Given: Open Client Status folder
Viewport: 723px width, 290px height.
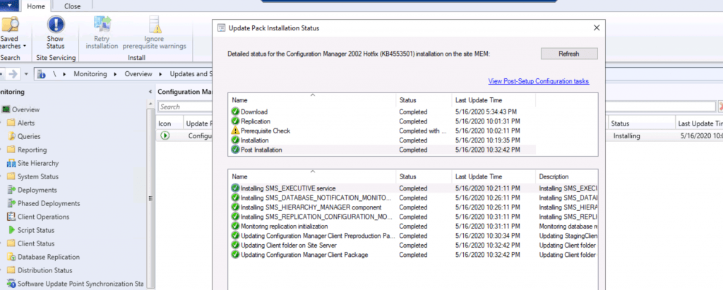Looking at the screenshot, I should (x=30, y=243).
